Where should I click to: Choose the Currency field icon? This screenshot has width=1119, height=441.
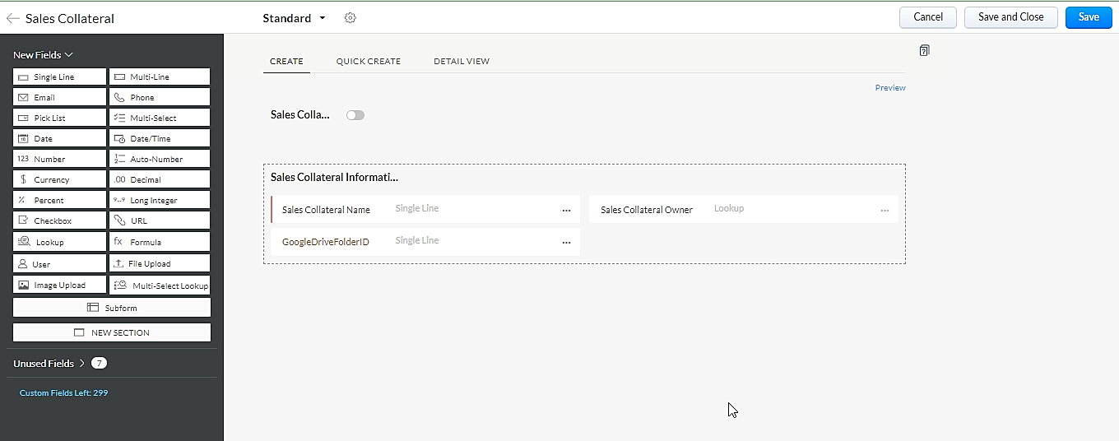tap(24, 179)
